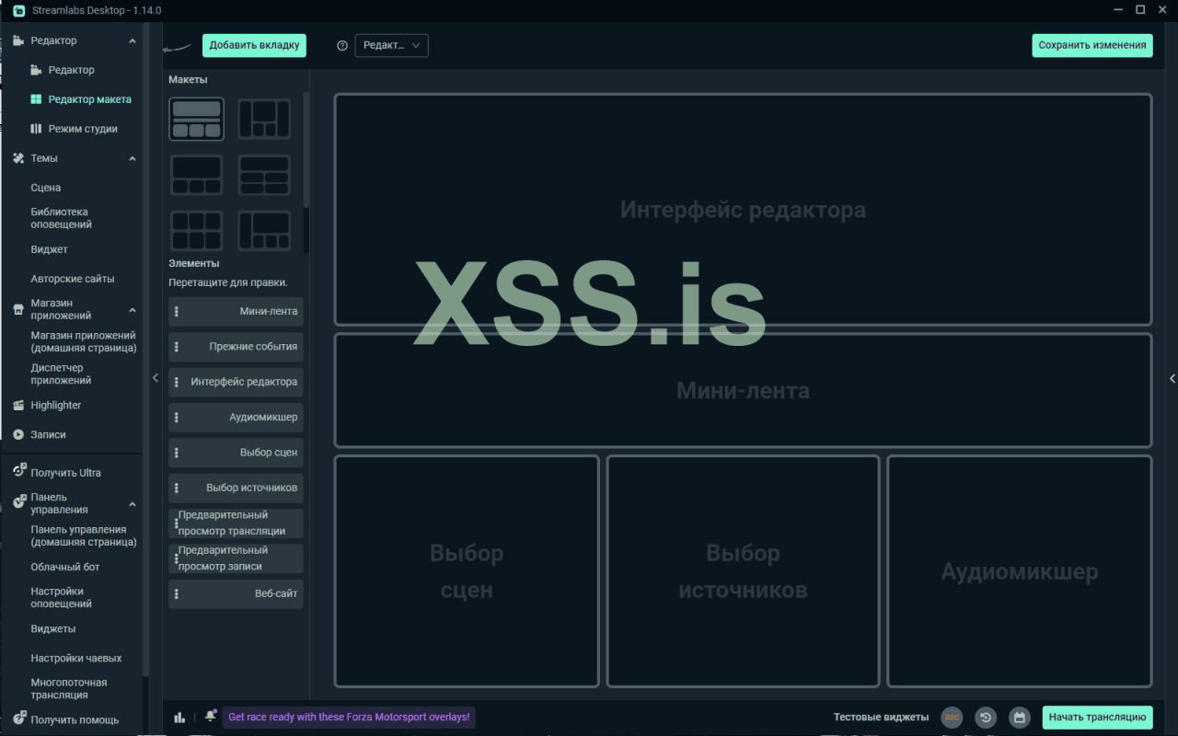1178x736 pixels.
Task: Click the Мини-лента element in the list
Action: tap(236, 312)
